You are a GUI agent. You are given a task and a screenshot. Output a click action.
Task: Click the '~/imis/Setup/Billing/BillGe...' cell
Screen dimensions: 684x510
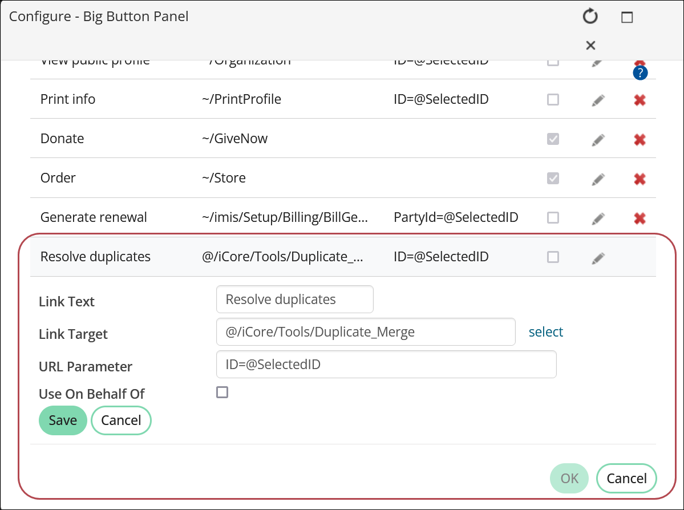(x=285, y=217)
